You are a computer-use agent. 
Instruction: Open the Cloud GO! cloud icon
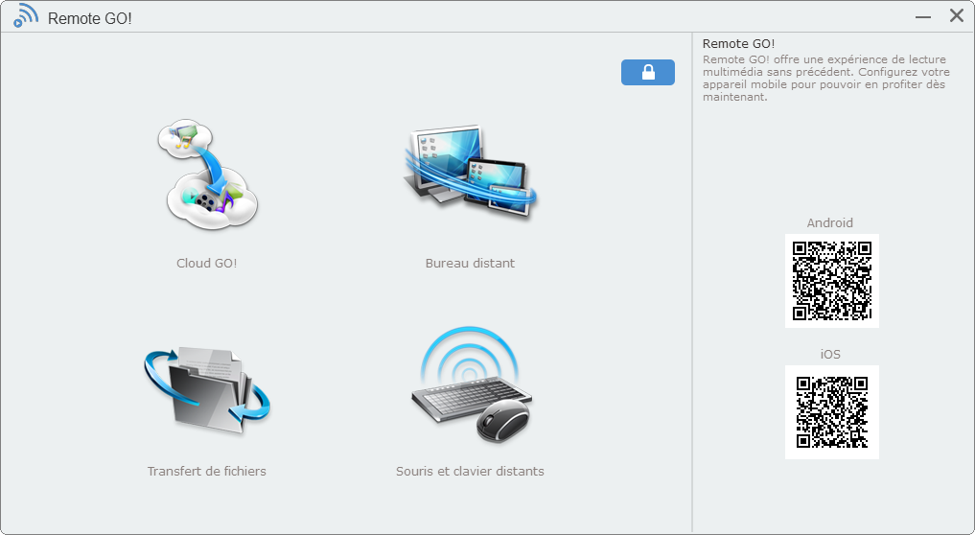pos(207,176)
